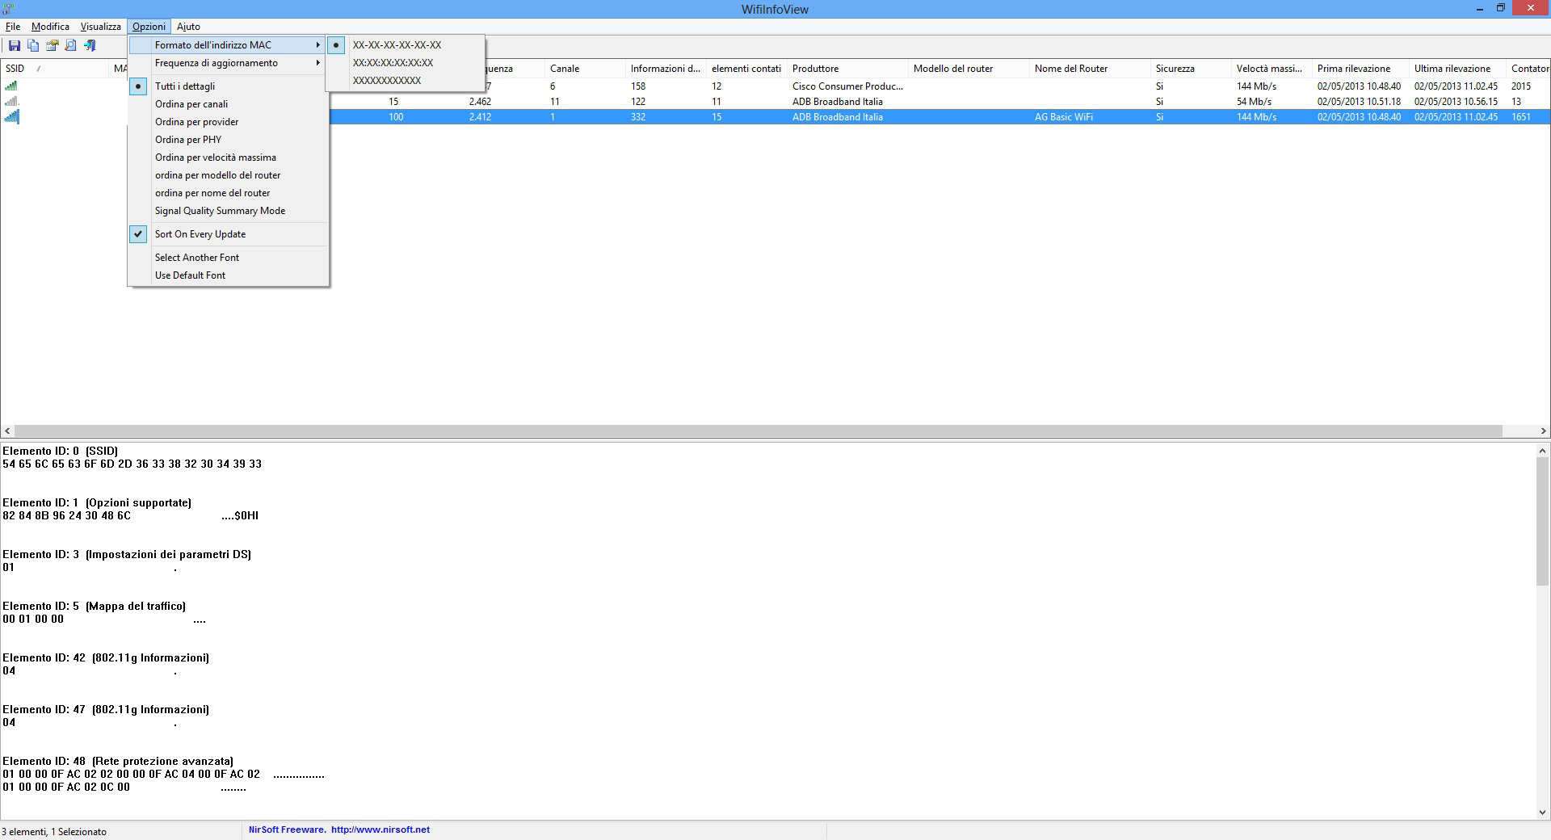The height and width of the screenshot is (840, 1551).
Task: Click the up arrow of the details pane scrollbar
Action: 1542,451
